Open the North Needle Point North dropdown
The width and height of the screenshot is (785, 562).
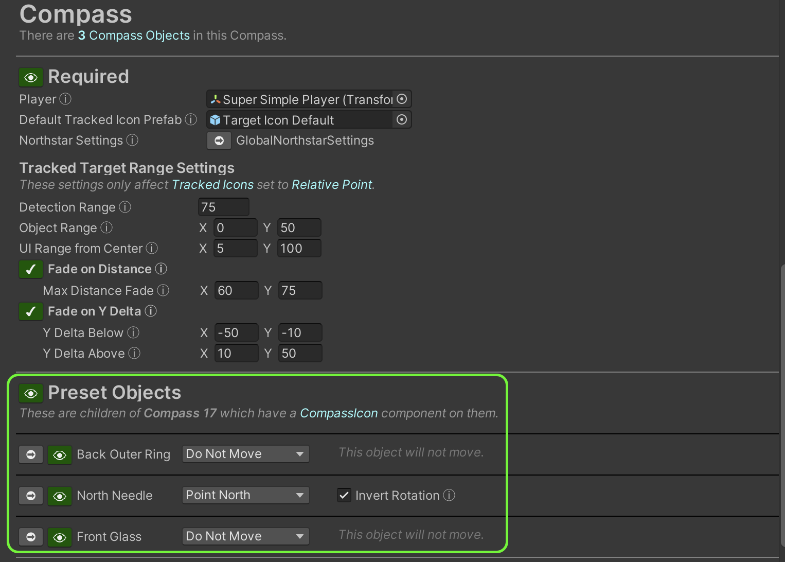point(245,495)
